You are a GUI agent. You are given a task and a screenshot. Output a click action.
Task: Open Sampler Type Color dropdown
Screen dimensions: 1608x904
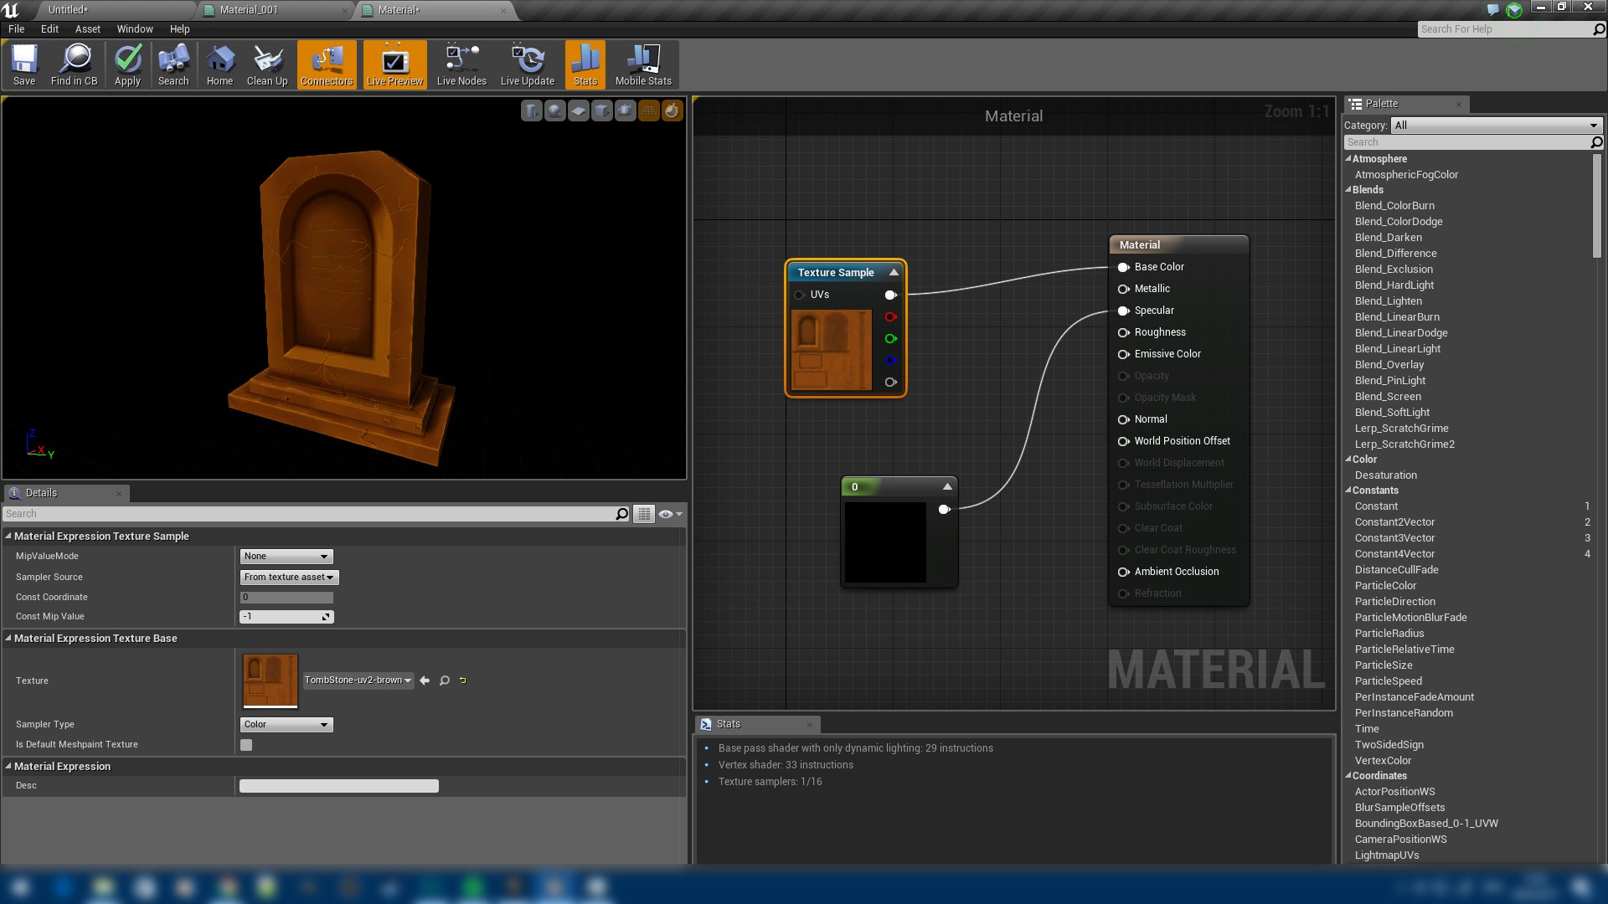[x=286, y=725]
